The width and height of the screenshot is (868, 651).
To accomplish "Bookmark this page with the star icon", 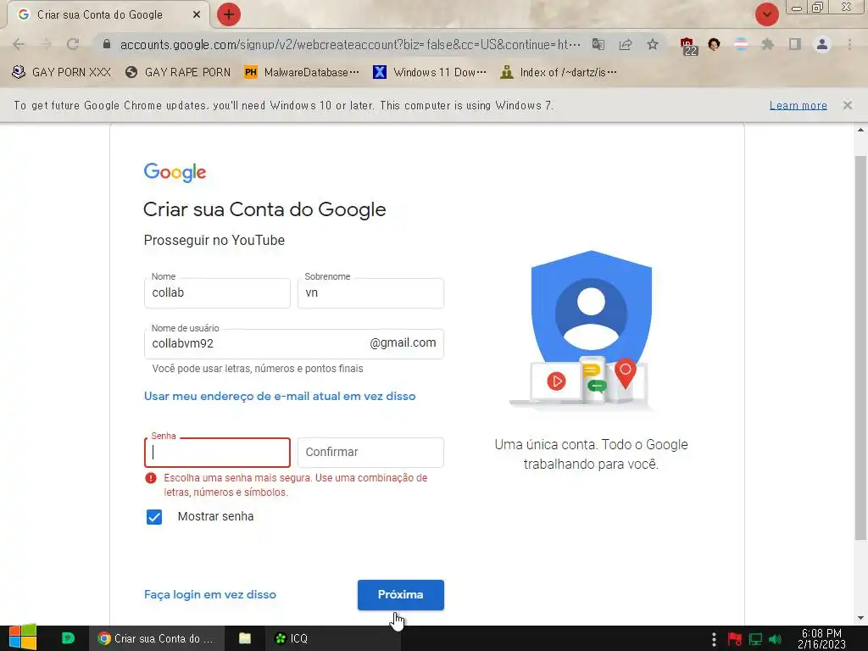I will point(653,44).
